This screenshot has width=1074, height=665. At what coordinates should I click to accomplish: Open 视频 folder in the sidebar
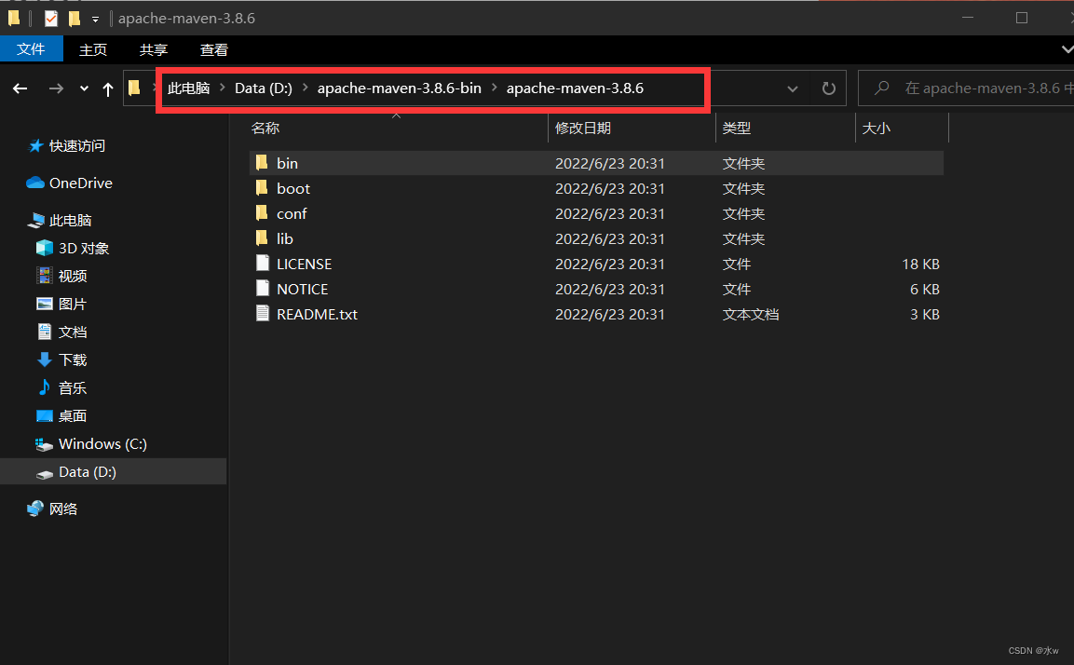[x=73, y=276]
